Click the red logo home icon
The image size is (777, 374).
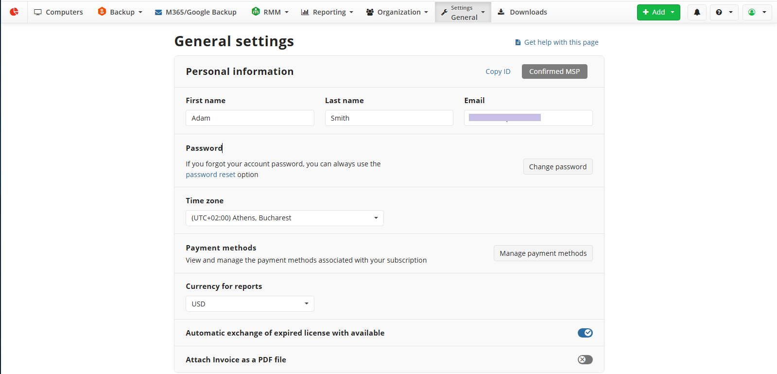pos(14,12)
